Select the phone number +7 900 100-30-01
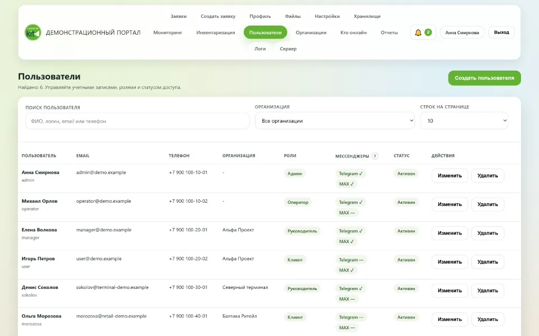This screenshot has width=539, height=336. 188,287
